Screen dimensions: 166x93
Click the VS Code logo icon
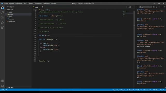2,3
